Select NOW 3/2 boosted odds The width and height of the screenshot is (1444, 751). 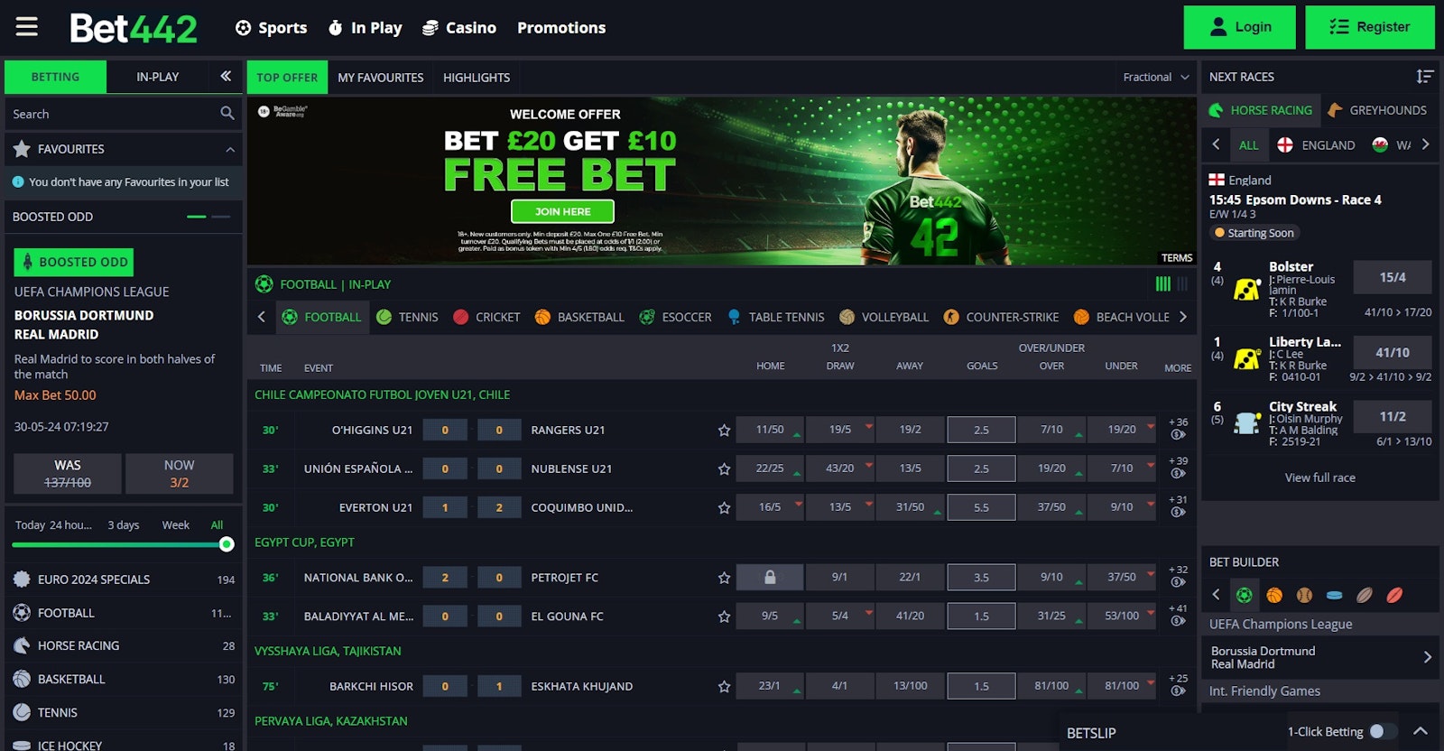(180, 474)
